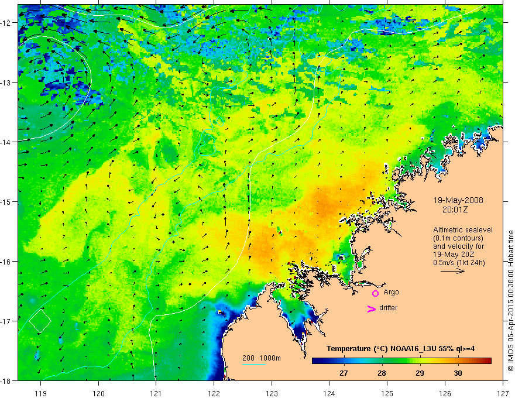Screen dimensions: 515x398
Task: Click the IMOS copyright vertical text
Action: pos(510,301)
